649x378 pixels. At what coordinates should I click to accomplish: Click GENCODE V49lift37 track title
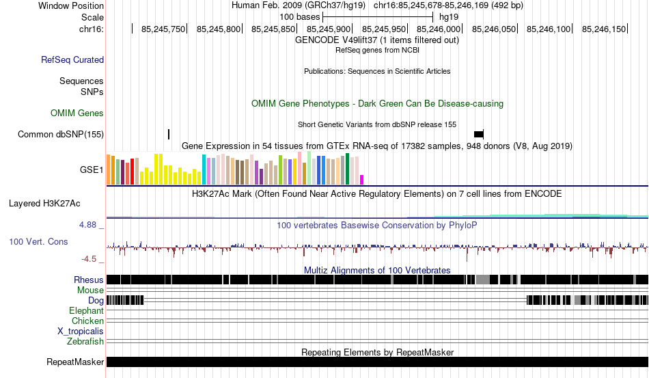pos(377,40)
